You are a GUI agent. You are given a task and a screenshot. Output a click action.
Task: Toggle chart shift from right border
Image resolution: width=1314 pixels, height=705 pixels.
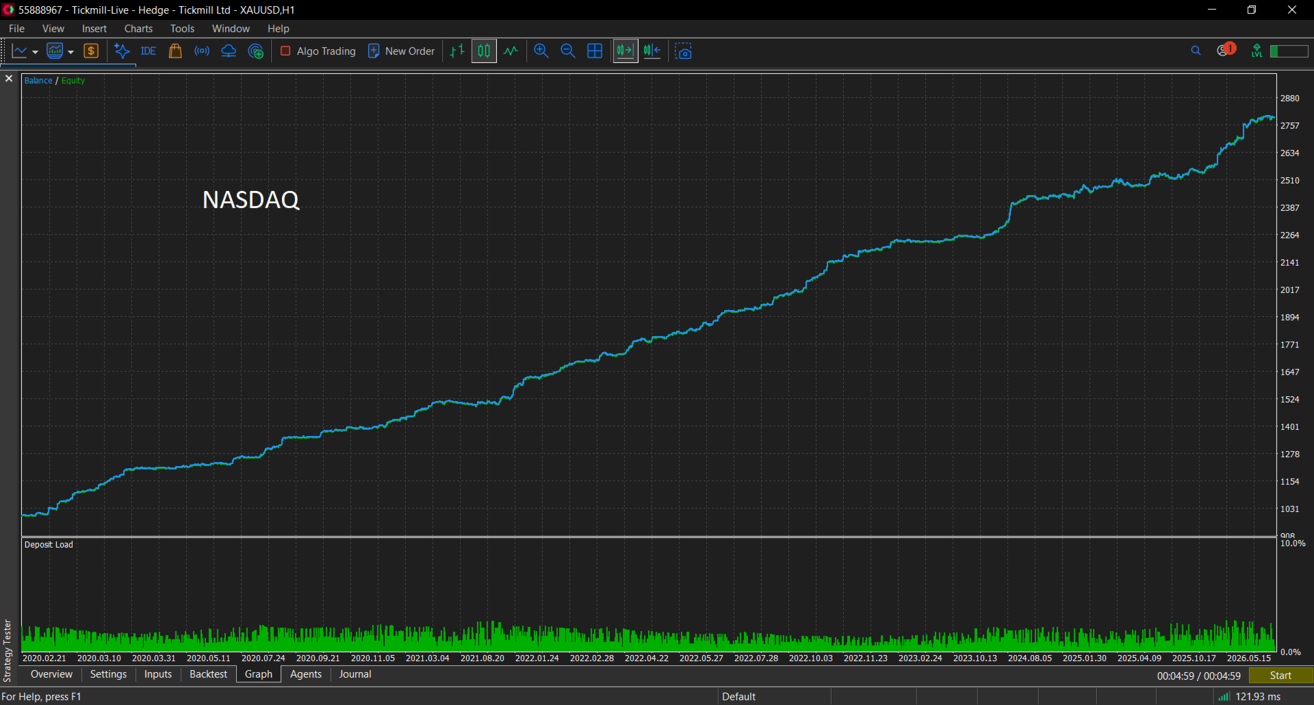[652, 51]
